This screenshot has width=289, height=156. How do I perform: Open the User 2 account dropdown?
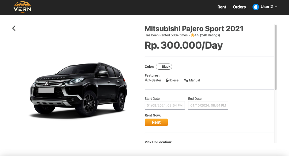[276, 7]
